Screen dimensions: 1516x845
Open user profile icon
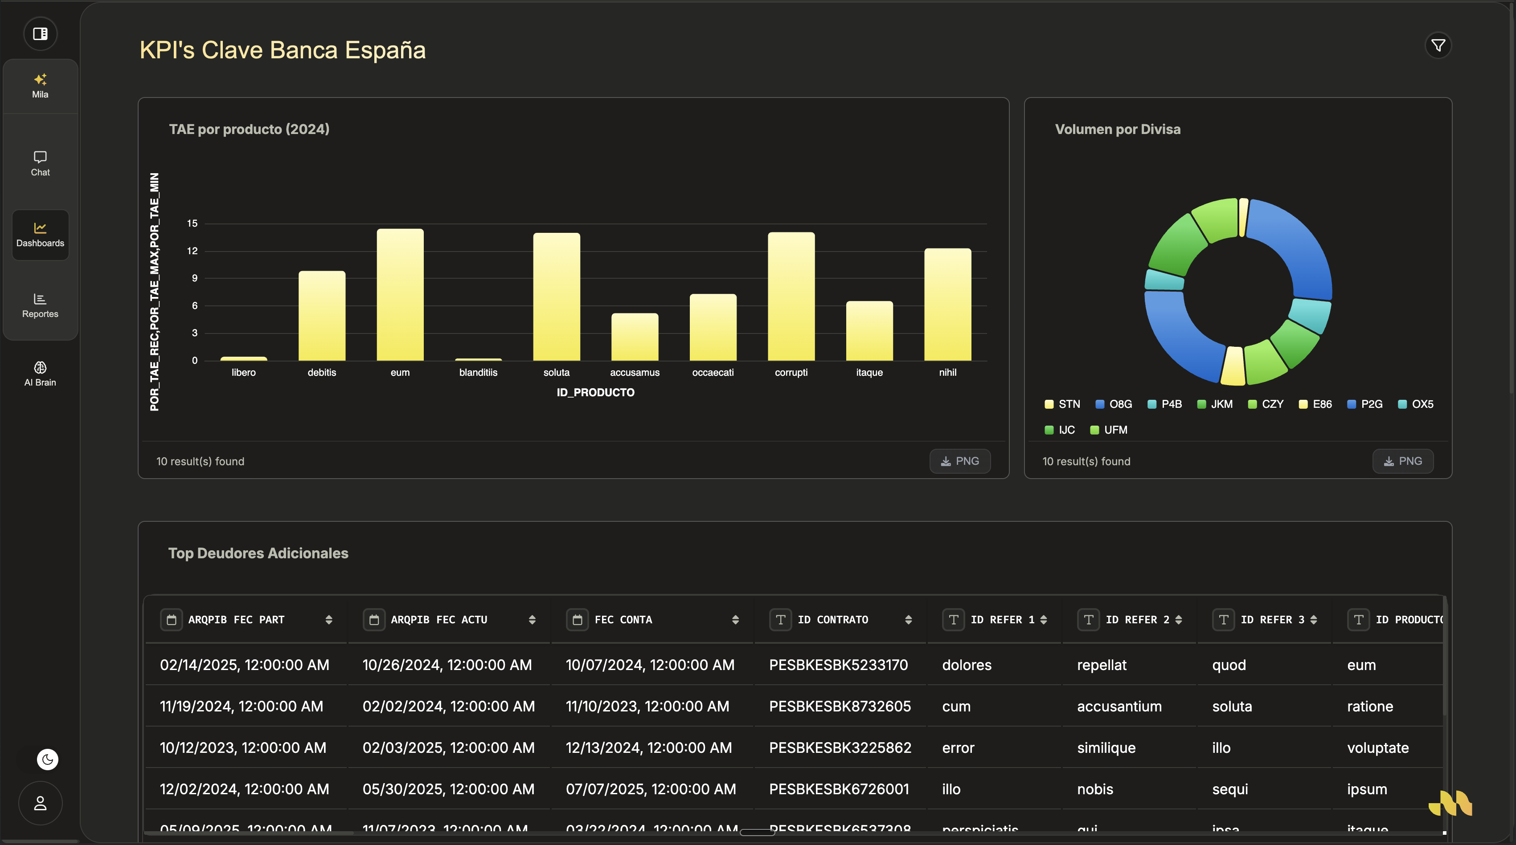coord(40,803)
